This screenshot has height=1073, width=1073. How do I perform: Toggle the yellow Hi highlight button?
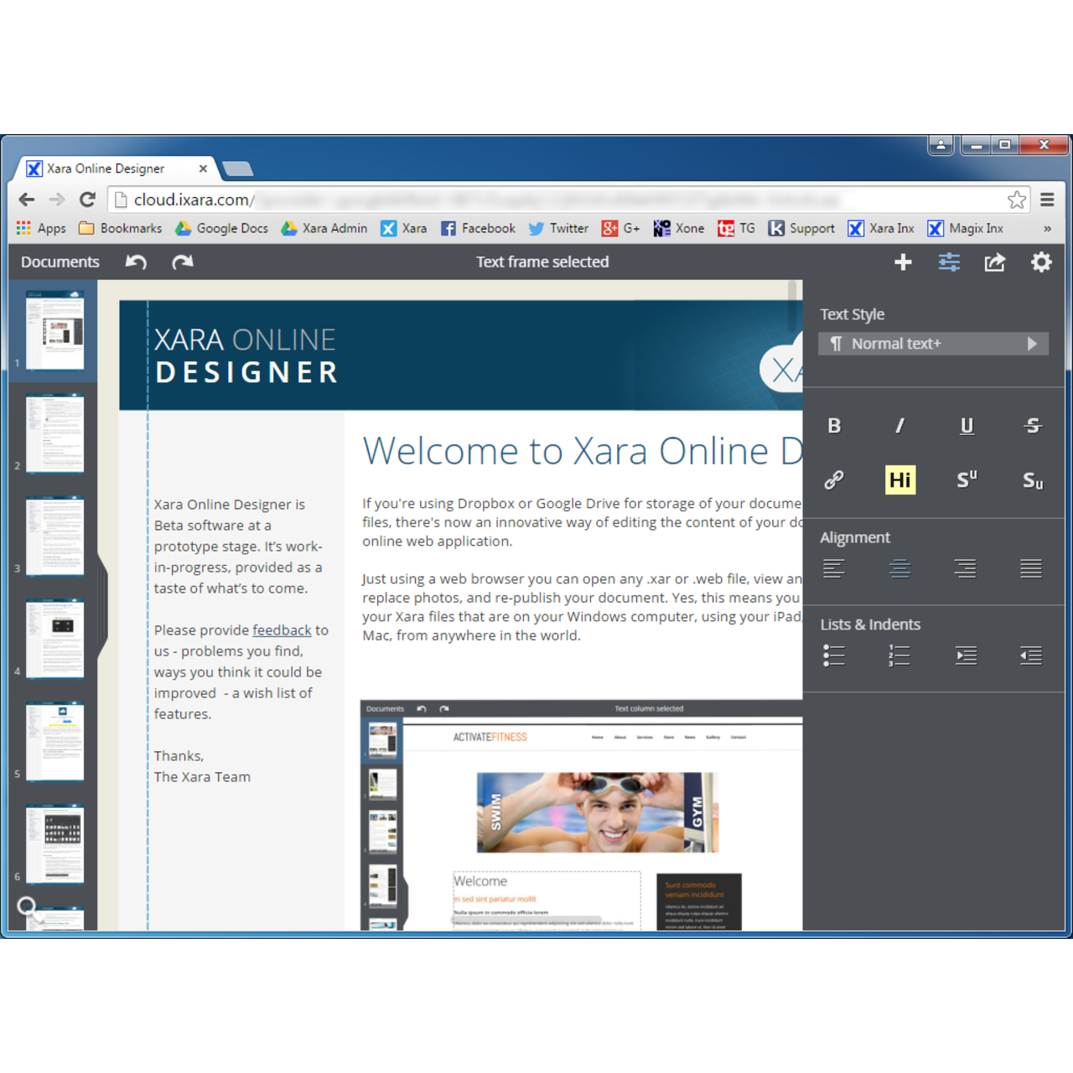coord(900,479)
